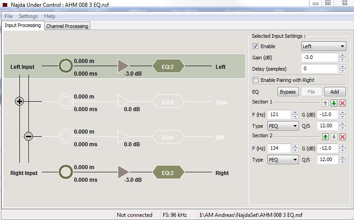Click Section 1 F (Hz) field showing 121
354x220 pixels.
click(279, 114)
